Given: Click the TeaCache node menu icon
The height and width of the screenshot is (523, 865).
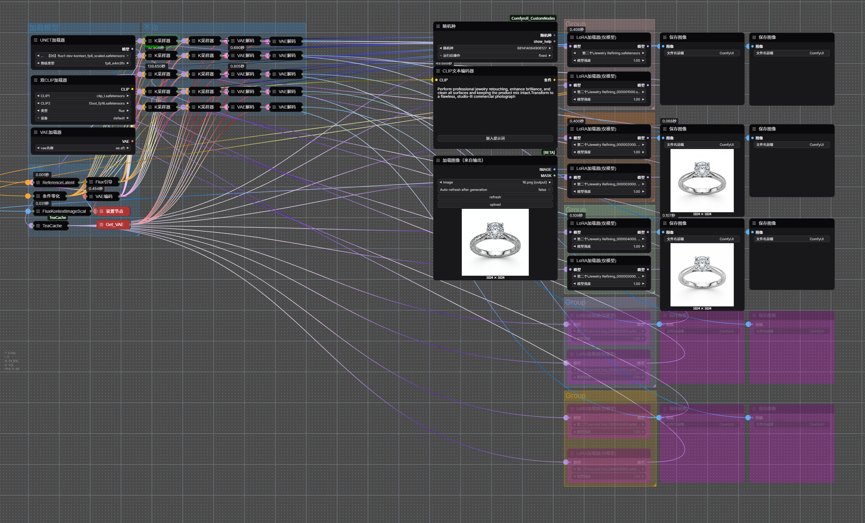Looking at the screenshot, I should pos(38,225).
